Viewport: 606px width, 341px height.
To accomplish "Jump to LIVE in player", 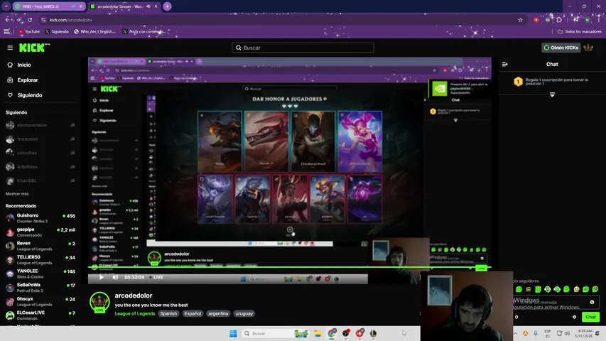I will point(156,277).
